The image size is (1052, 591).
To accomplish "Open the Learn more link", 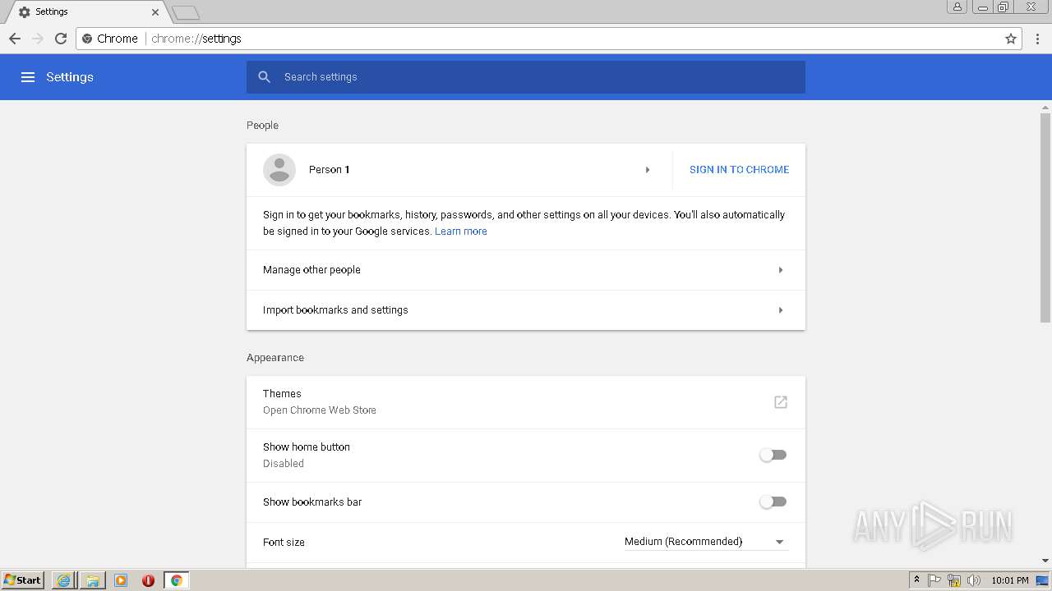I will (x=460, y=231).
